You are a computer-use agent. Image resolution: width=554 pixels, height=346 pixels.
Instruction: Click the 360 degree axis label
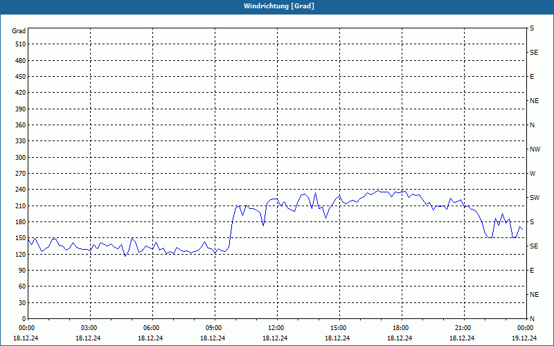[21, 125]
